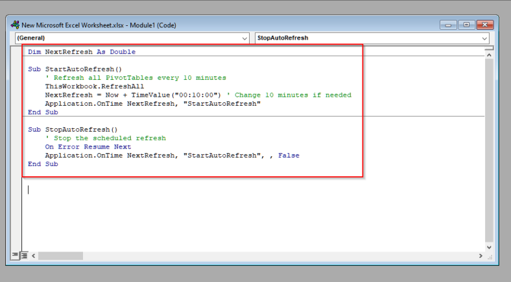The width and height of the screenshot is (511, 282).
Task: Close the Module1 code window
Action: pyautogui.click(x=483, y=25)
